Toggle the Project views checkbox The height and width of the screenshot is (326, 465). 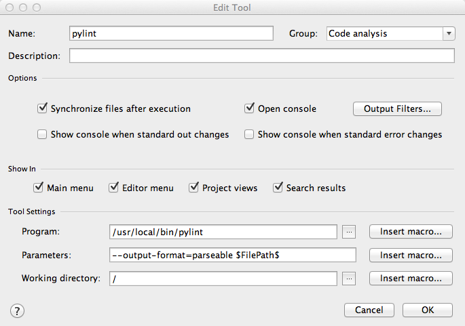coord(193,188)
